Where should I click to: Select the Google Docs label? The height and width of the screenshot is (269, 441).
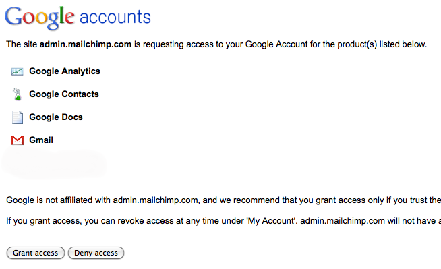tap(56, 117)
